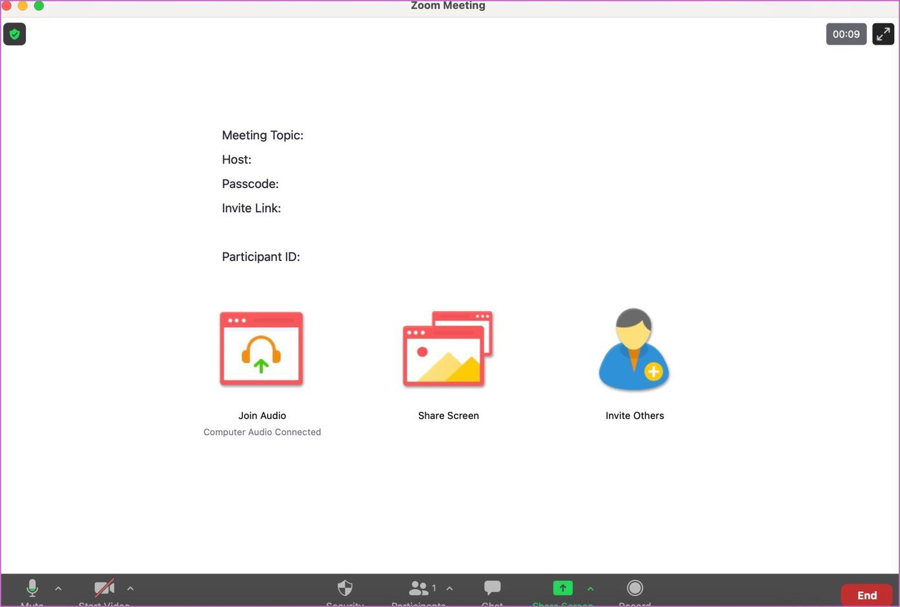Screen dimensions: 900x607
Task: Click the Invite Others label
Action: click(x=635, y=416)
